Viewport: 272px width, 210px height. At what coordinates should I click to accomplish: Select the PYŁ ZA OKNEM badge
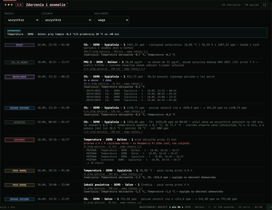pos(20,62)
